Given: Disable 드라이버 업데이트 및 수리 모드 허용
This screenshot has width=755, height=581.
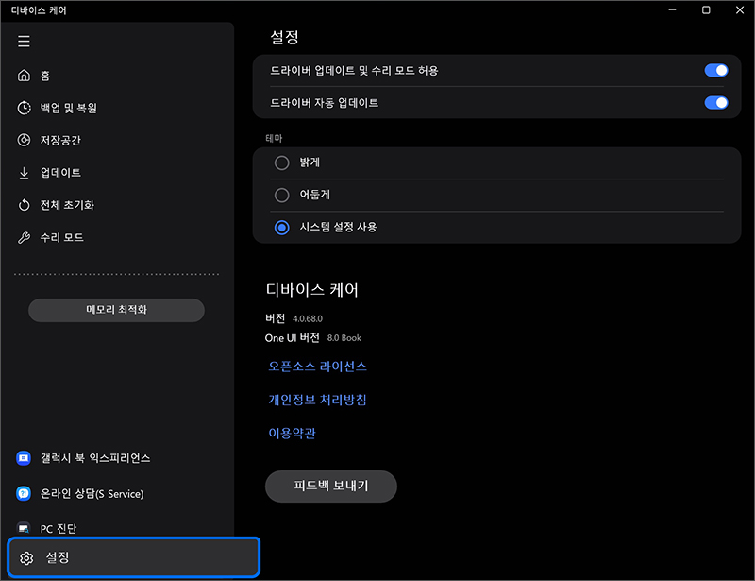Looking at the screenshot, I should [716, 70].
